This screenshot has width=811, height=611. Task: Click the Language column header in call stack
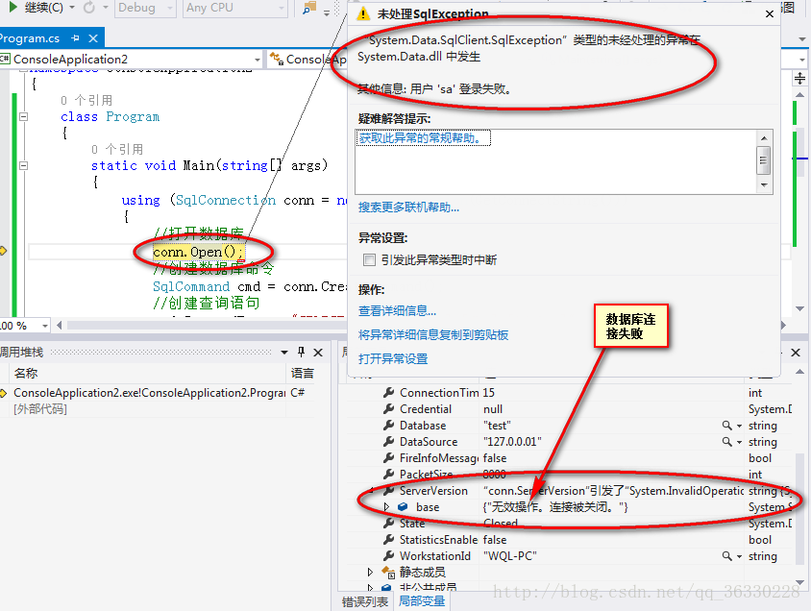[x=302, y=373]
